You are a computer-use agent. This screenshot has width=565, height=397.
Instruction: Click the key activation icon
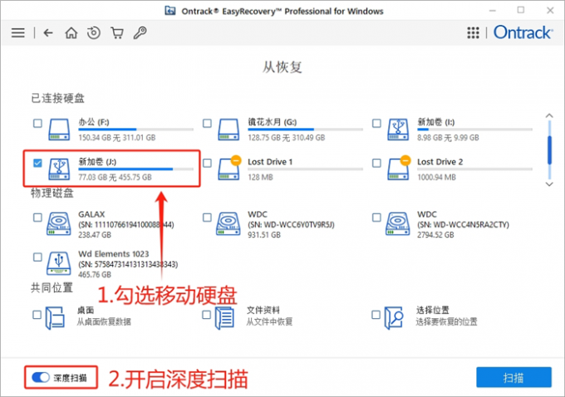(x=140, y=32)
